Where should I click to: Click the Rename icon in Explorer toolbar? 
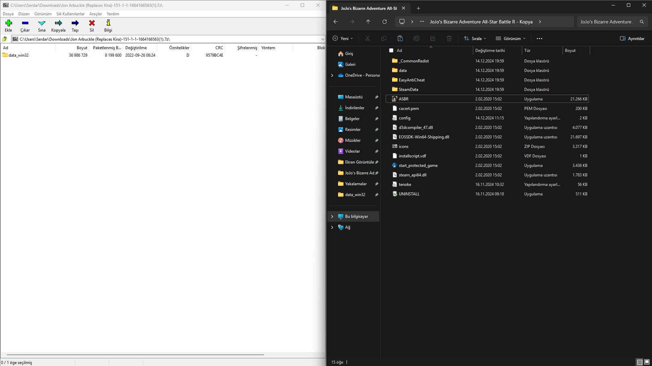(x=417, y=38)
